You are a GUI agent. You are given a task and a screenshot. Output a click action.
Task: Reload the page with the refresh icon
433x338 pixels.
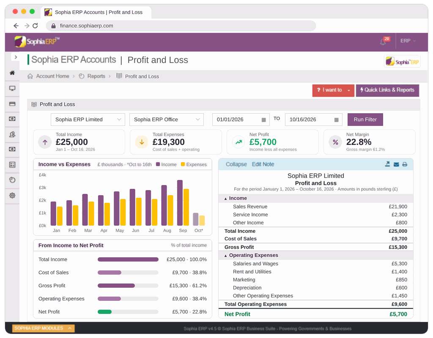pos(35,26)
